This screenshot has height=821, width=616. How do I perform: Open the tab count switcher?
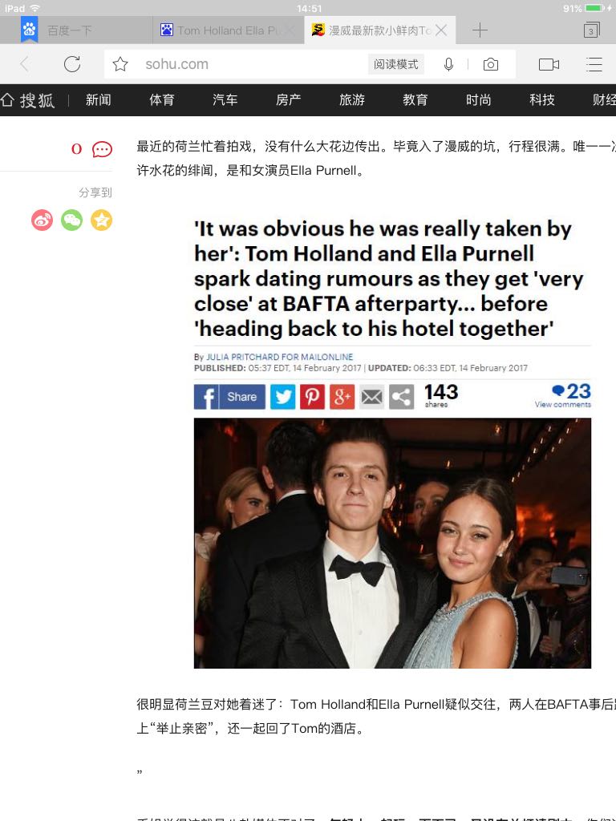coord(591,30)
